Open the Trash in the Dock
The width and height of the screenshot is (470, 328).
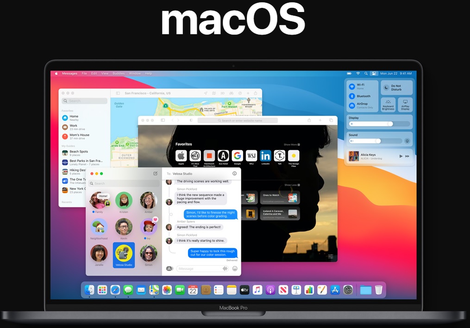(379, 290)
